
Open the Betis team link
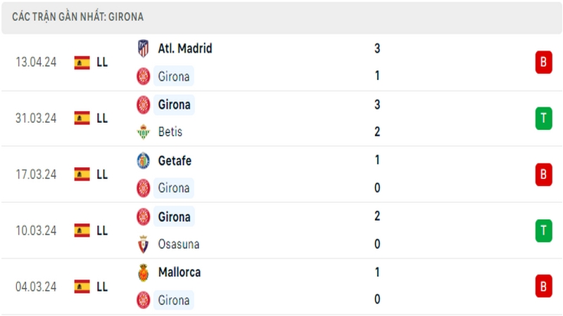point(170,132)
